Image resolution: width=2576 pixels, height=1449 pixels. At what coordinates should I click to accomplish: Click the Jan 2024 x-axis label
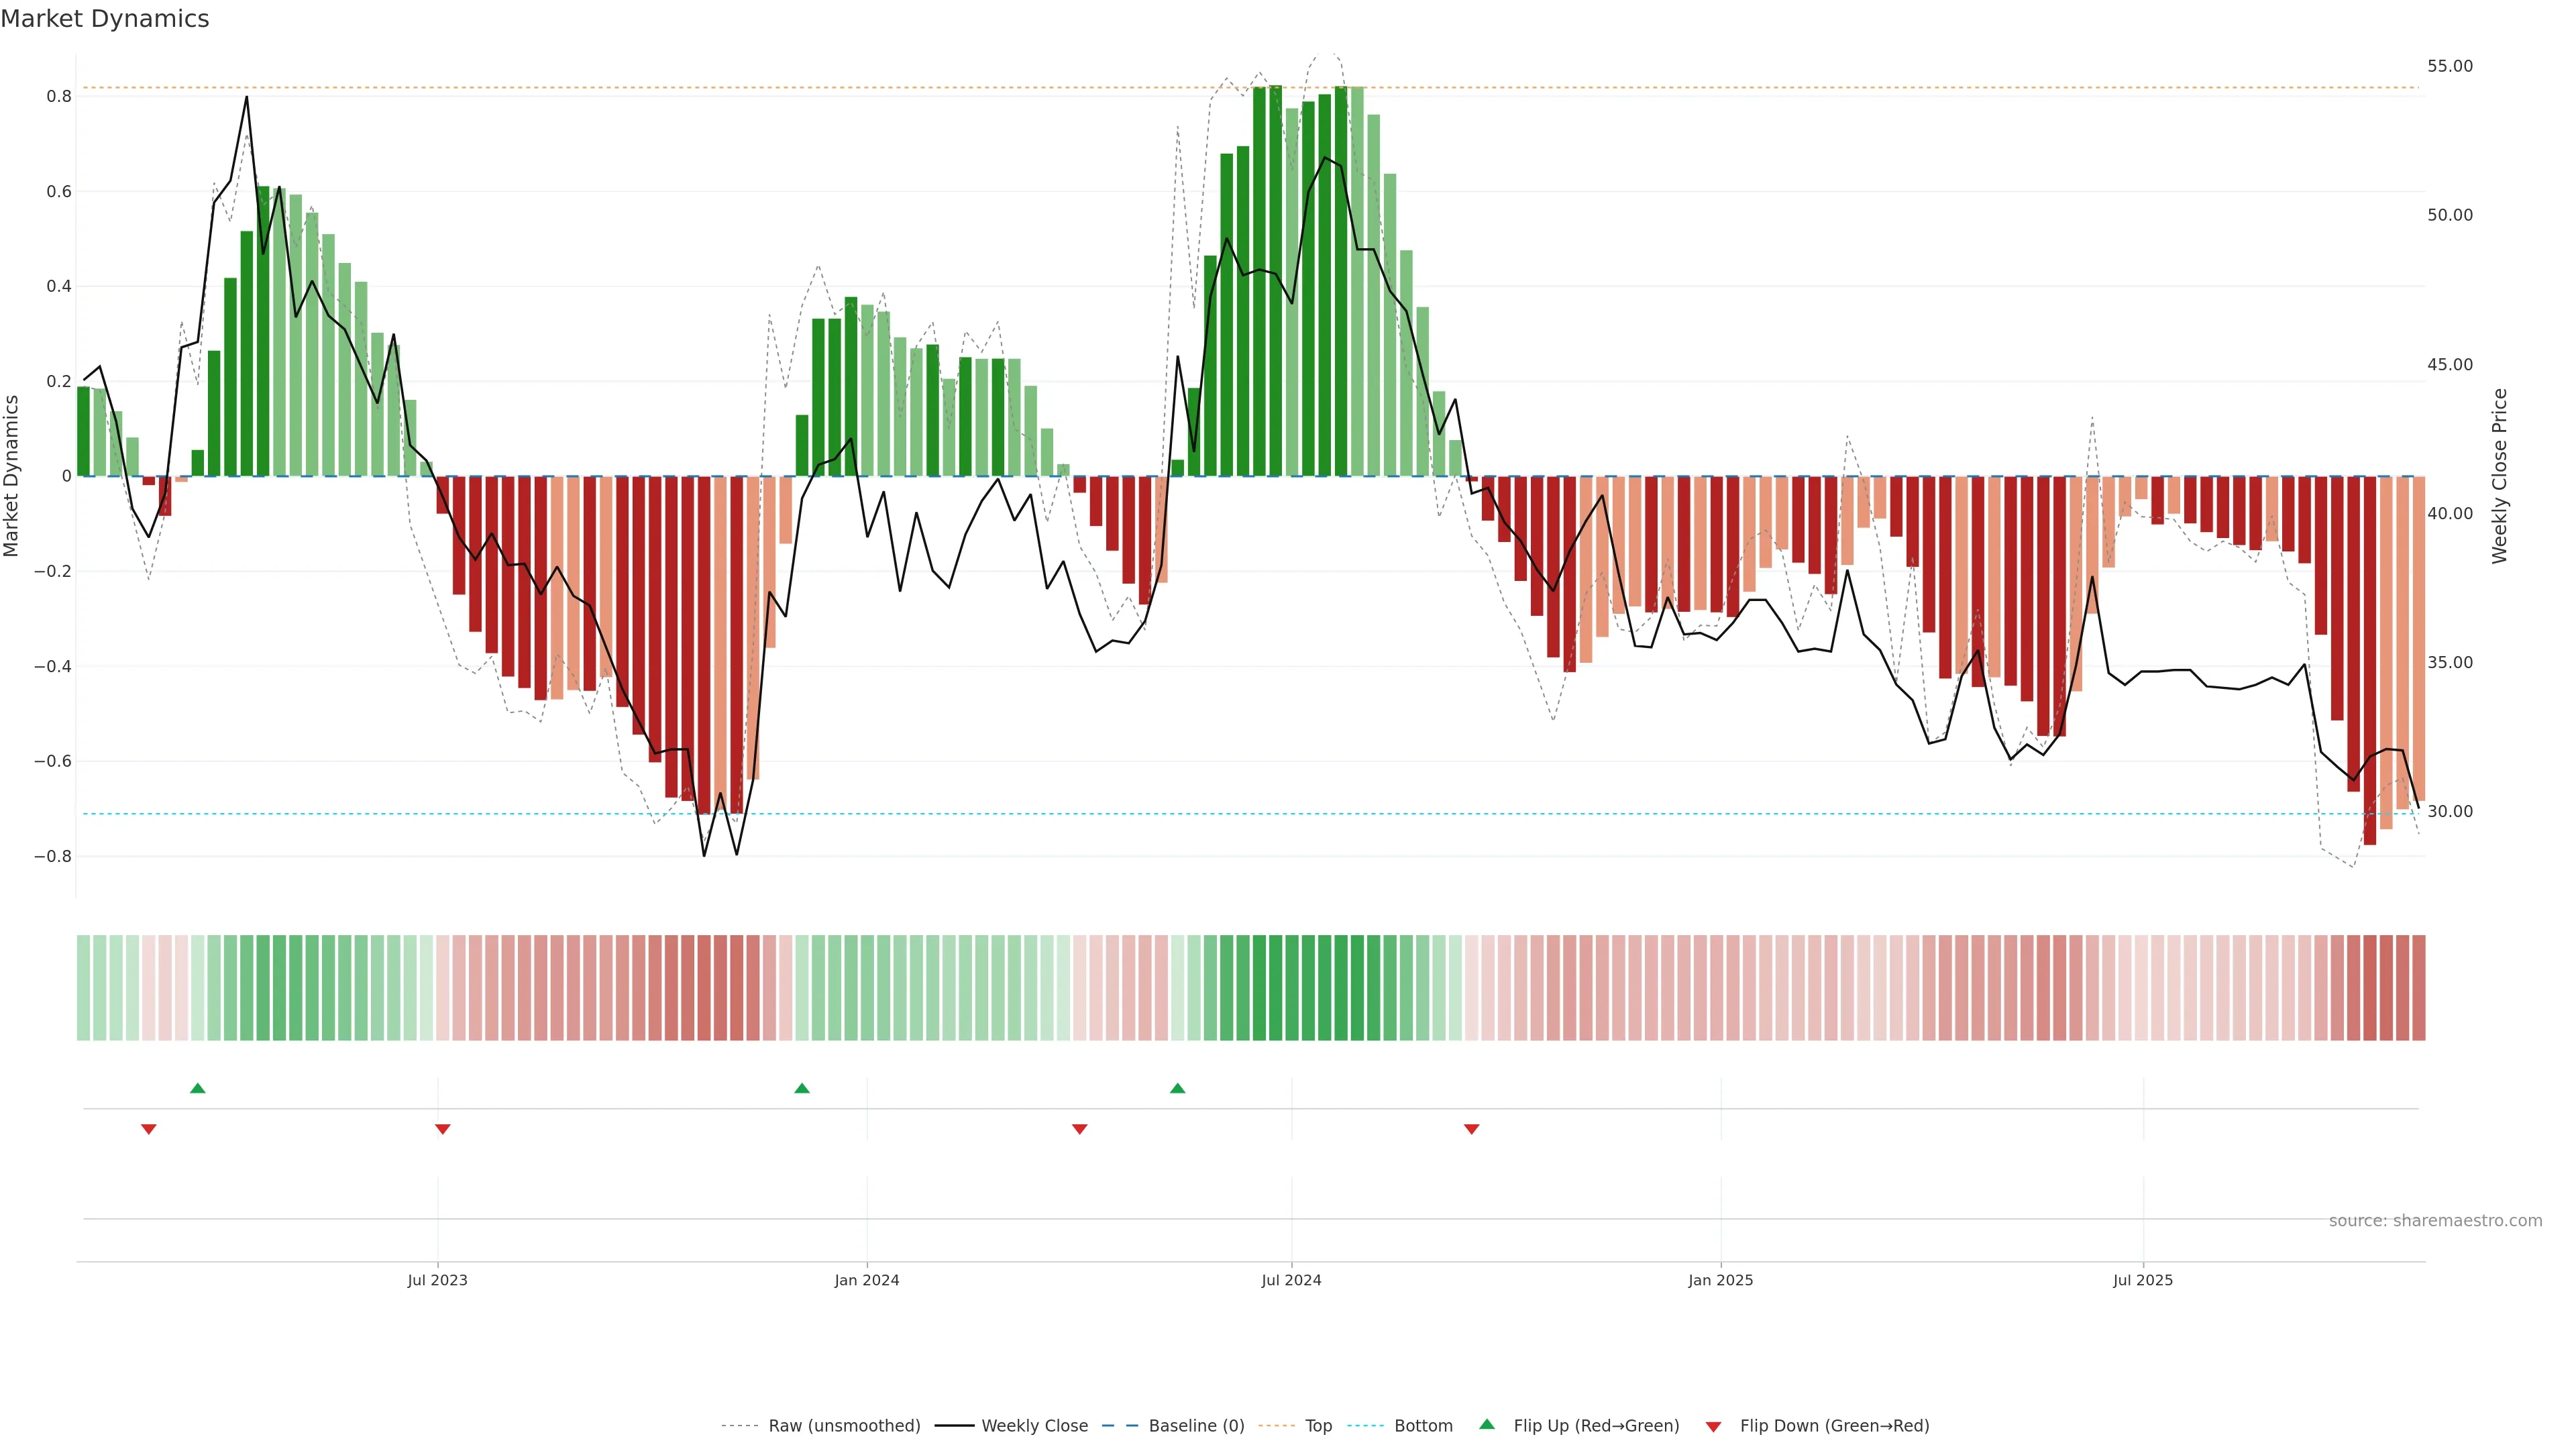pyautogui.click(x=867, y=1280)
